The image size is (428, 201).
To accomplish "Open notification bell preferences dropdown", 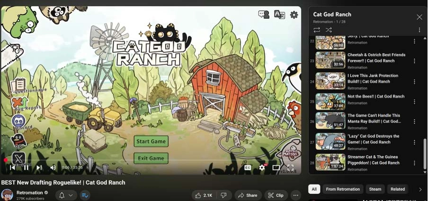I will [x=66, y=195].
